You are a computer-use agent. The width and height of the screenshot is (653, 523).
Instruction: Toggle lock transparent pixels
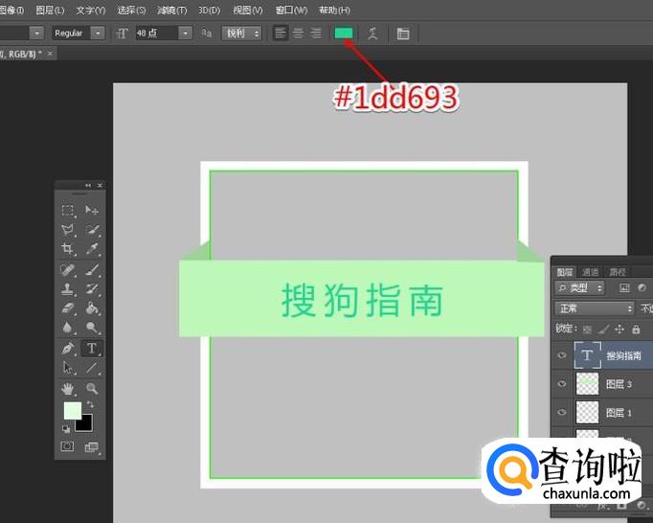[587, 330]
